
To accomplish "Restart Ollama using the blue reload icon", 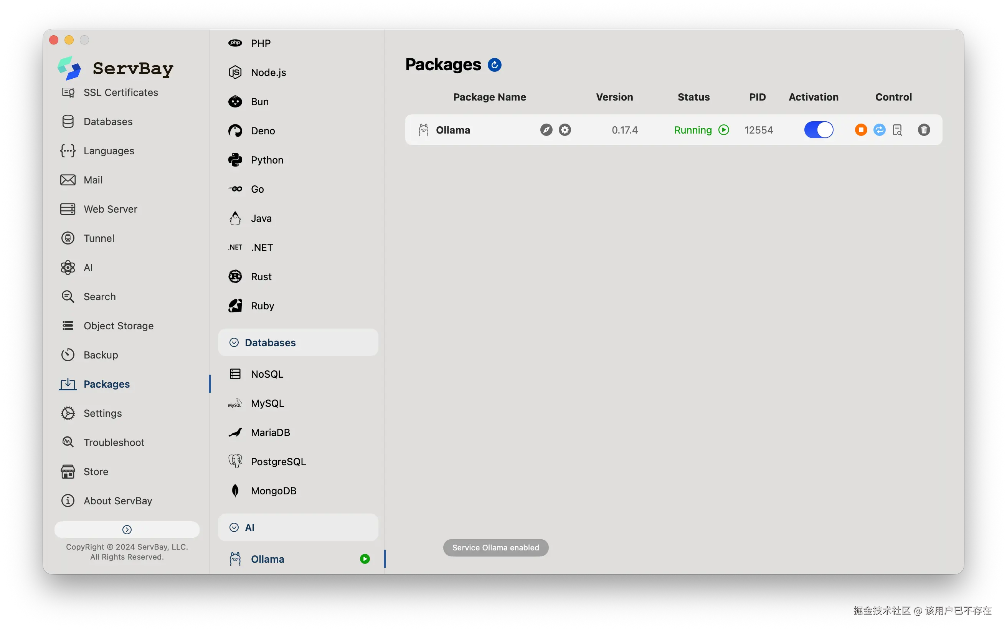I will pos(879,130).
